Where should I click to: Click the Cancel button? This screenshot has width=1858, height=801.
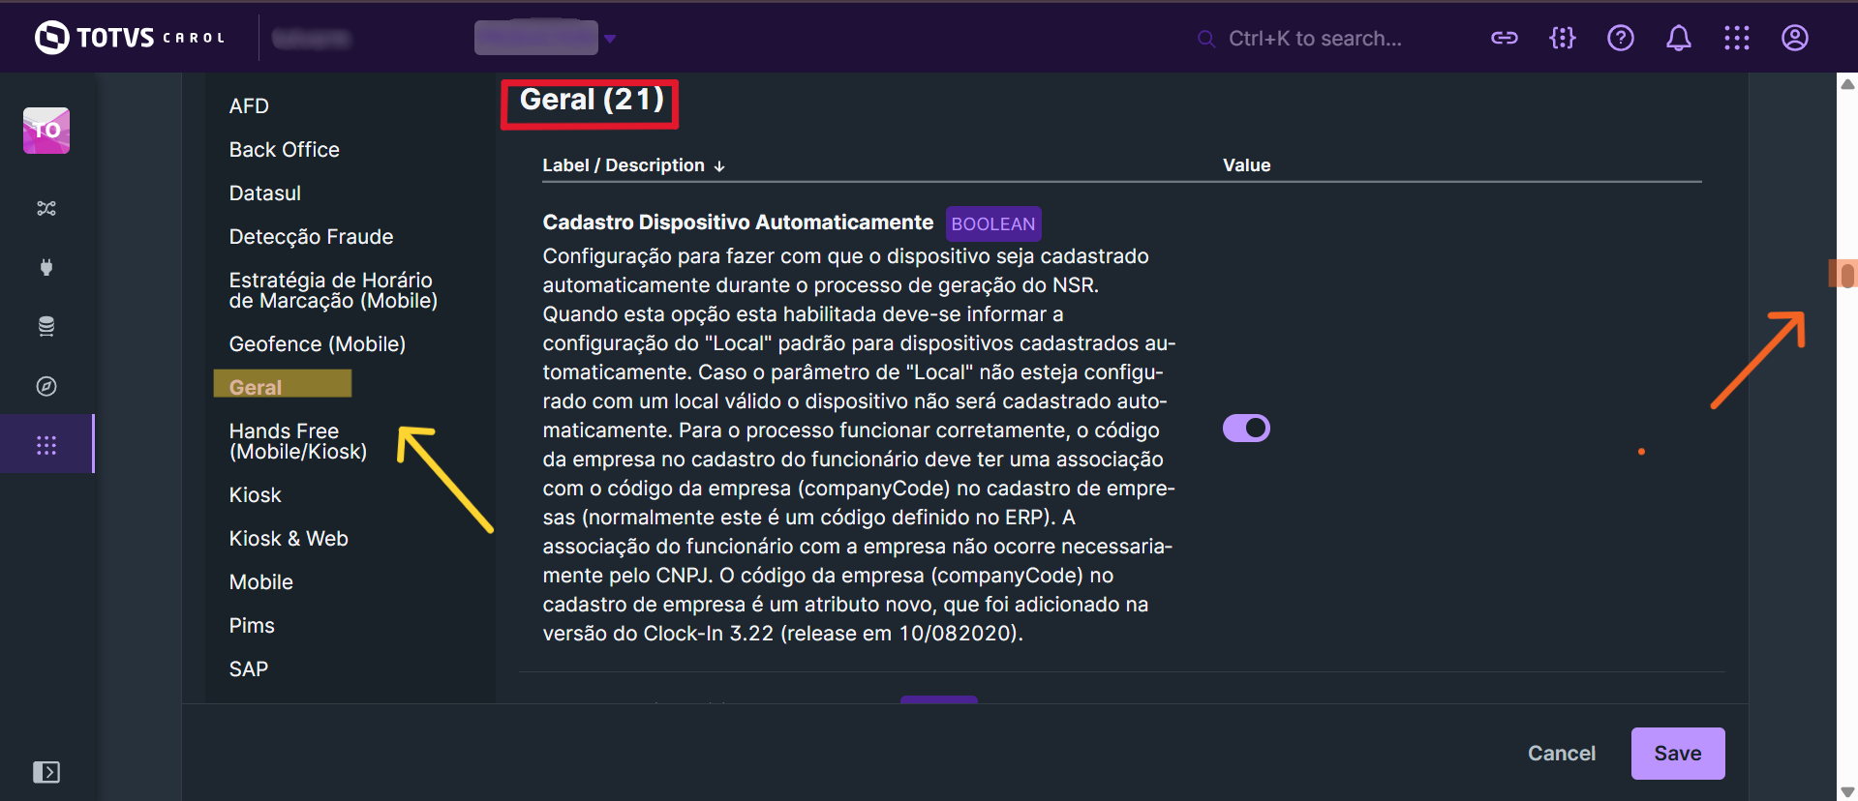click(1561, 754)
